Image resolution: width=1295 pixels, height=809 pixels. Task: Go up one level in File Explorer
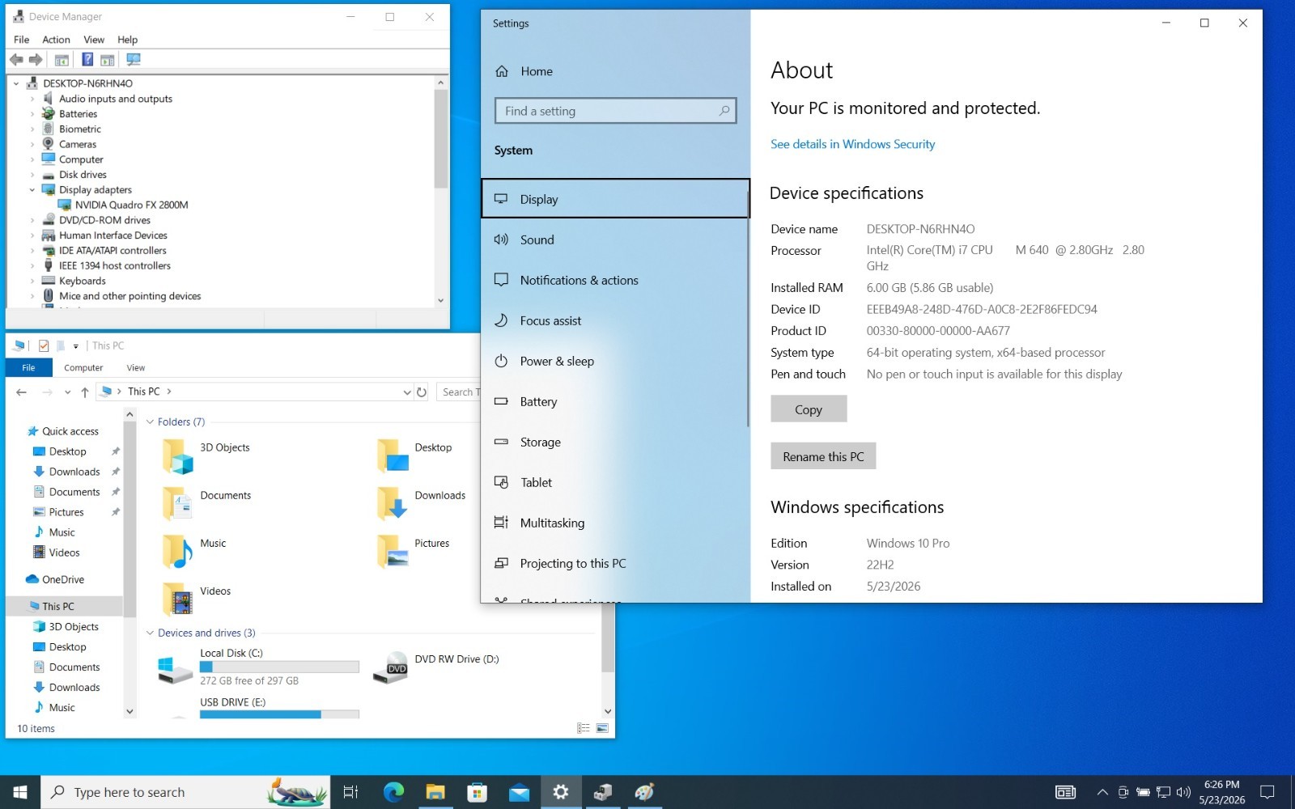coord(85,392)
